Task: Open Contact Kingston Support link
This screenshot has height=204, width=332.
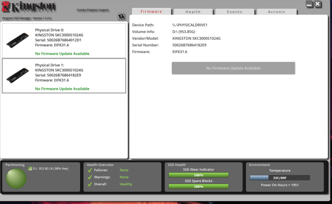Action: coord(93,10)
